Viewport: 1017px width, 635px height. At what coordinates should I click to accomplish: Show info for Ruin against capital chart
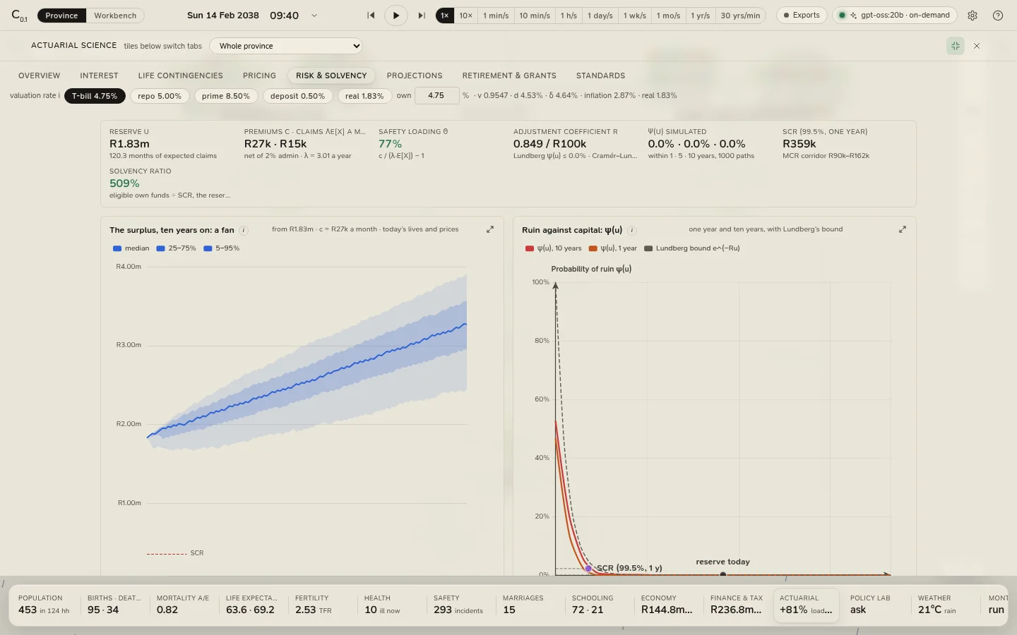click(632, 231)
